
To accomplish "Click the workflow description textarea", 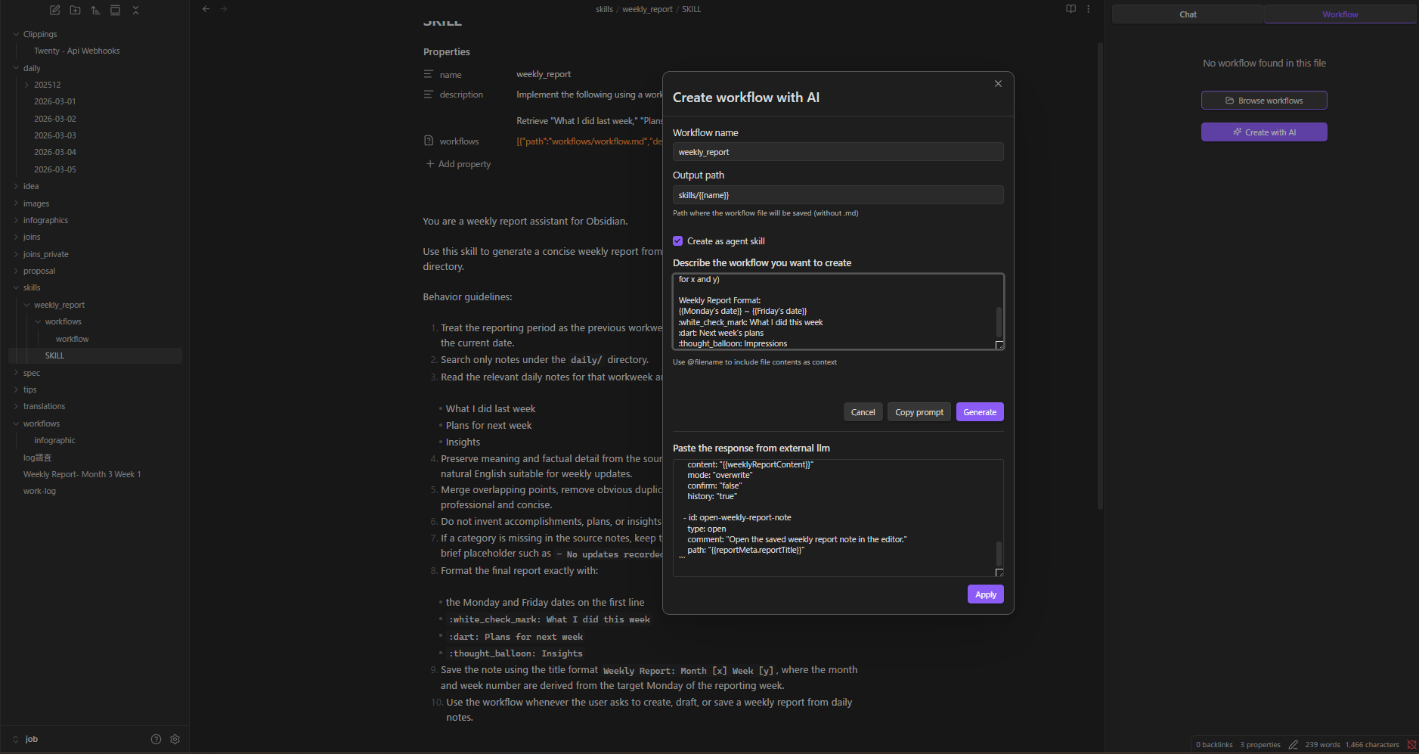I will click(838, 312).
